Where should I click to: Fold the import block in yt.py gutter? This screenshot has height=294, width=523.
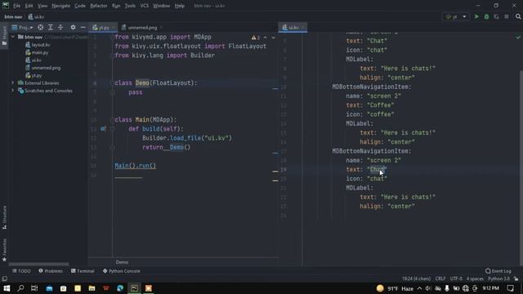point(113,37)
